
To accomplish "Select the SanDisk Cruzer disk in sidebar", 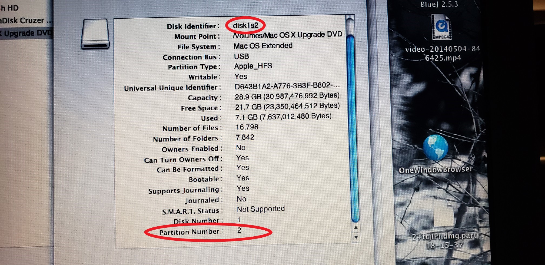I will (x=26, y=21).
